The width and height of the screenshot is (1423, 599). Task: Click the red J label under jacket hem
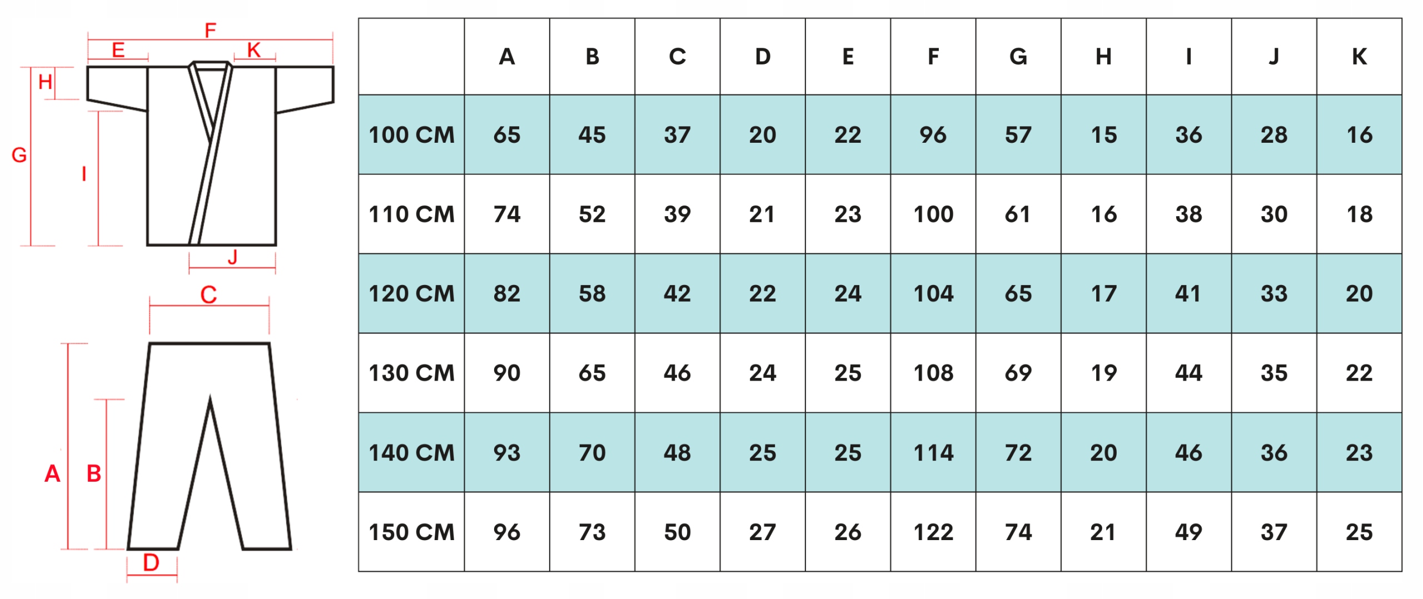[232, 257]
